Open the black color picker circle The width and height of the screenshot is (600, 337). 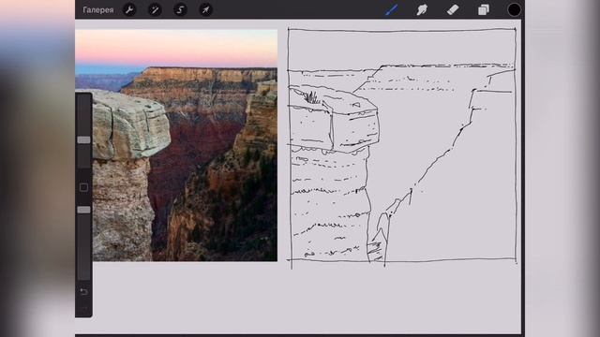[514, 10]
